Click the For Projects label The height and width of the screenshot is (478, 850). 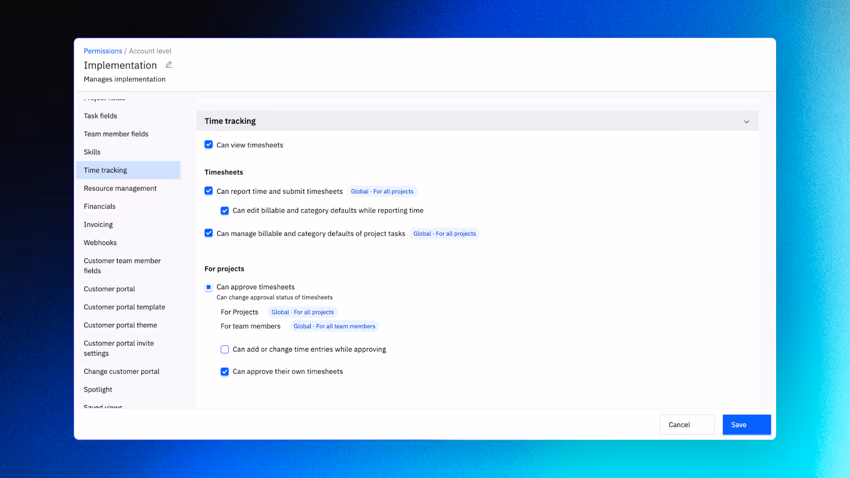coord(239,312)
